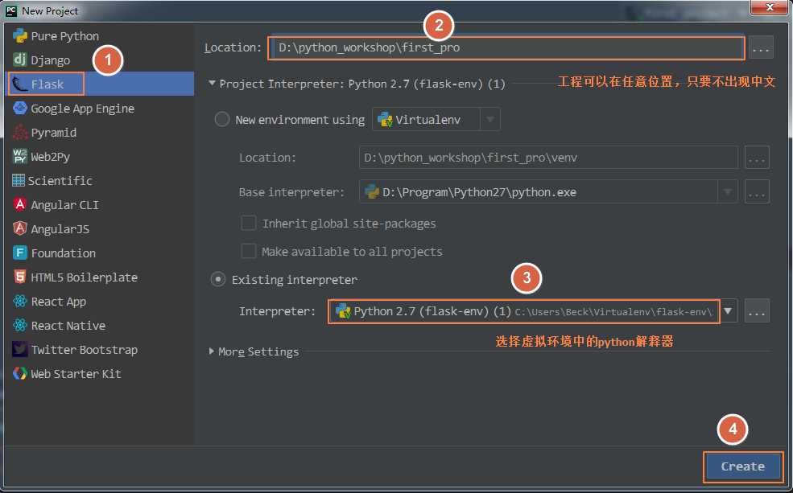The width and height of the screenshot is (793, 493).
Task: Click the React Native atom icon
Action: pos(19,325)
